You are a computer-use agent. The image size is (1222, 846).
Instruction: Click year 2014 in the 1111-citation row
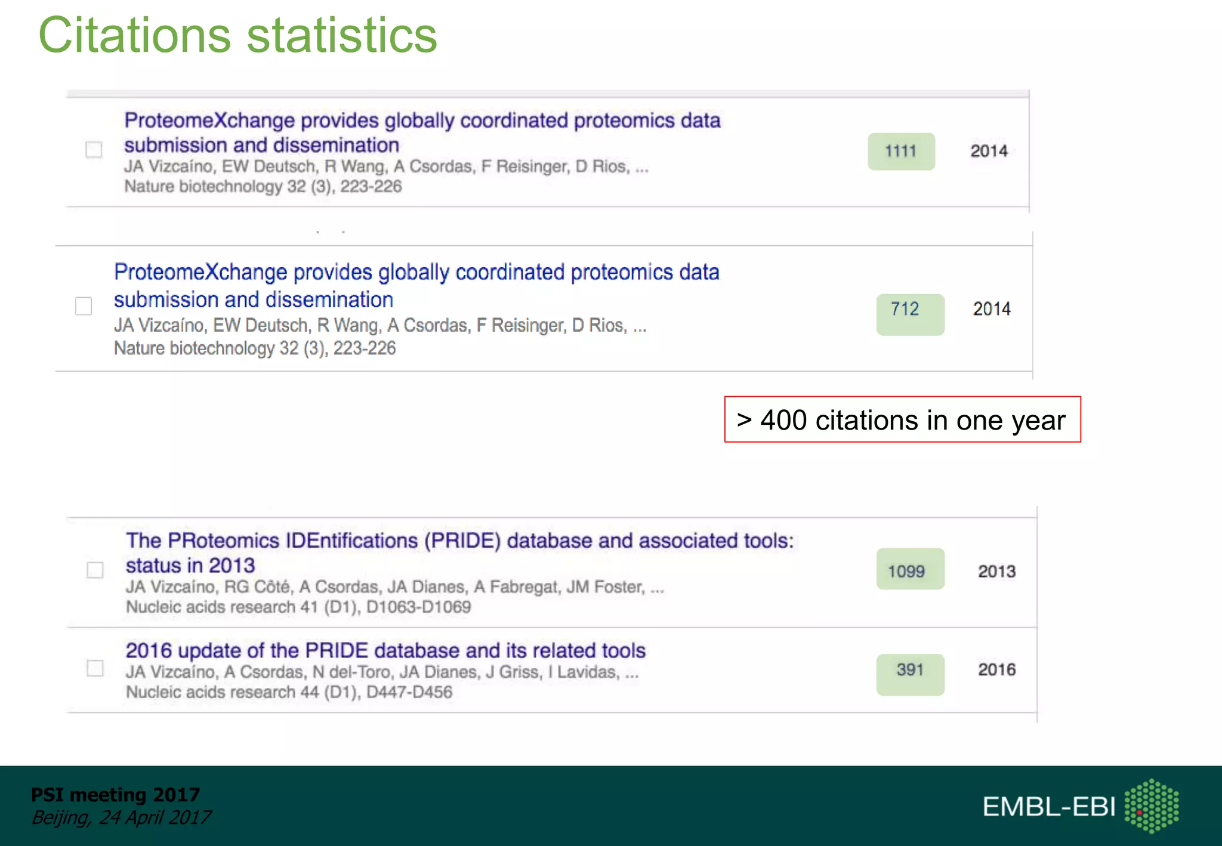pos(989,151)
